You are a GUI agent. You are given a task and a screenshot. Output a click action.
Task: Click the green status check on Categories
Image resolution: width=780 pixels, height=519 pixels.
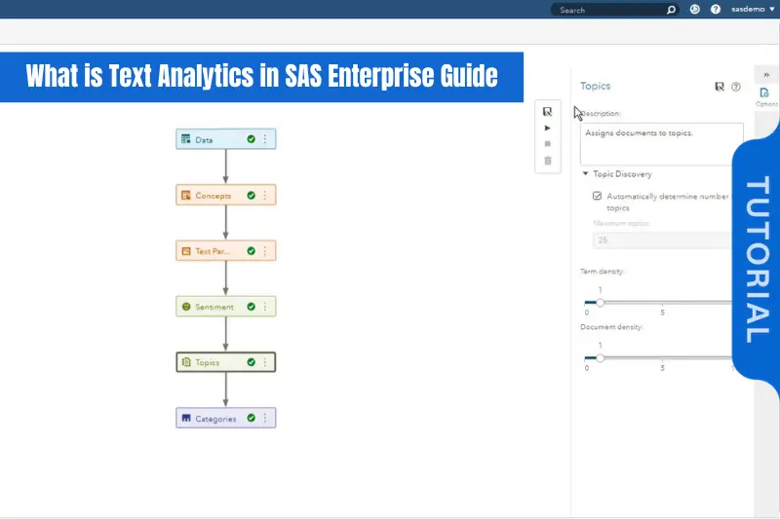click(252, 418)
